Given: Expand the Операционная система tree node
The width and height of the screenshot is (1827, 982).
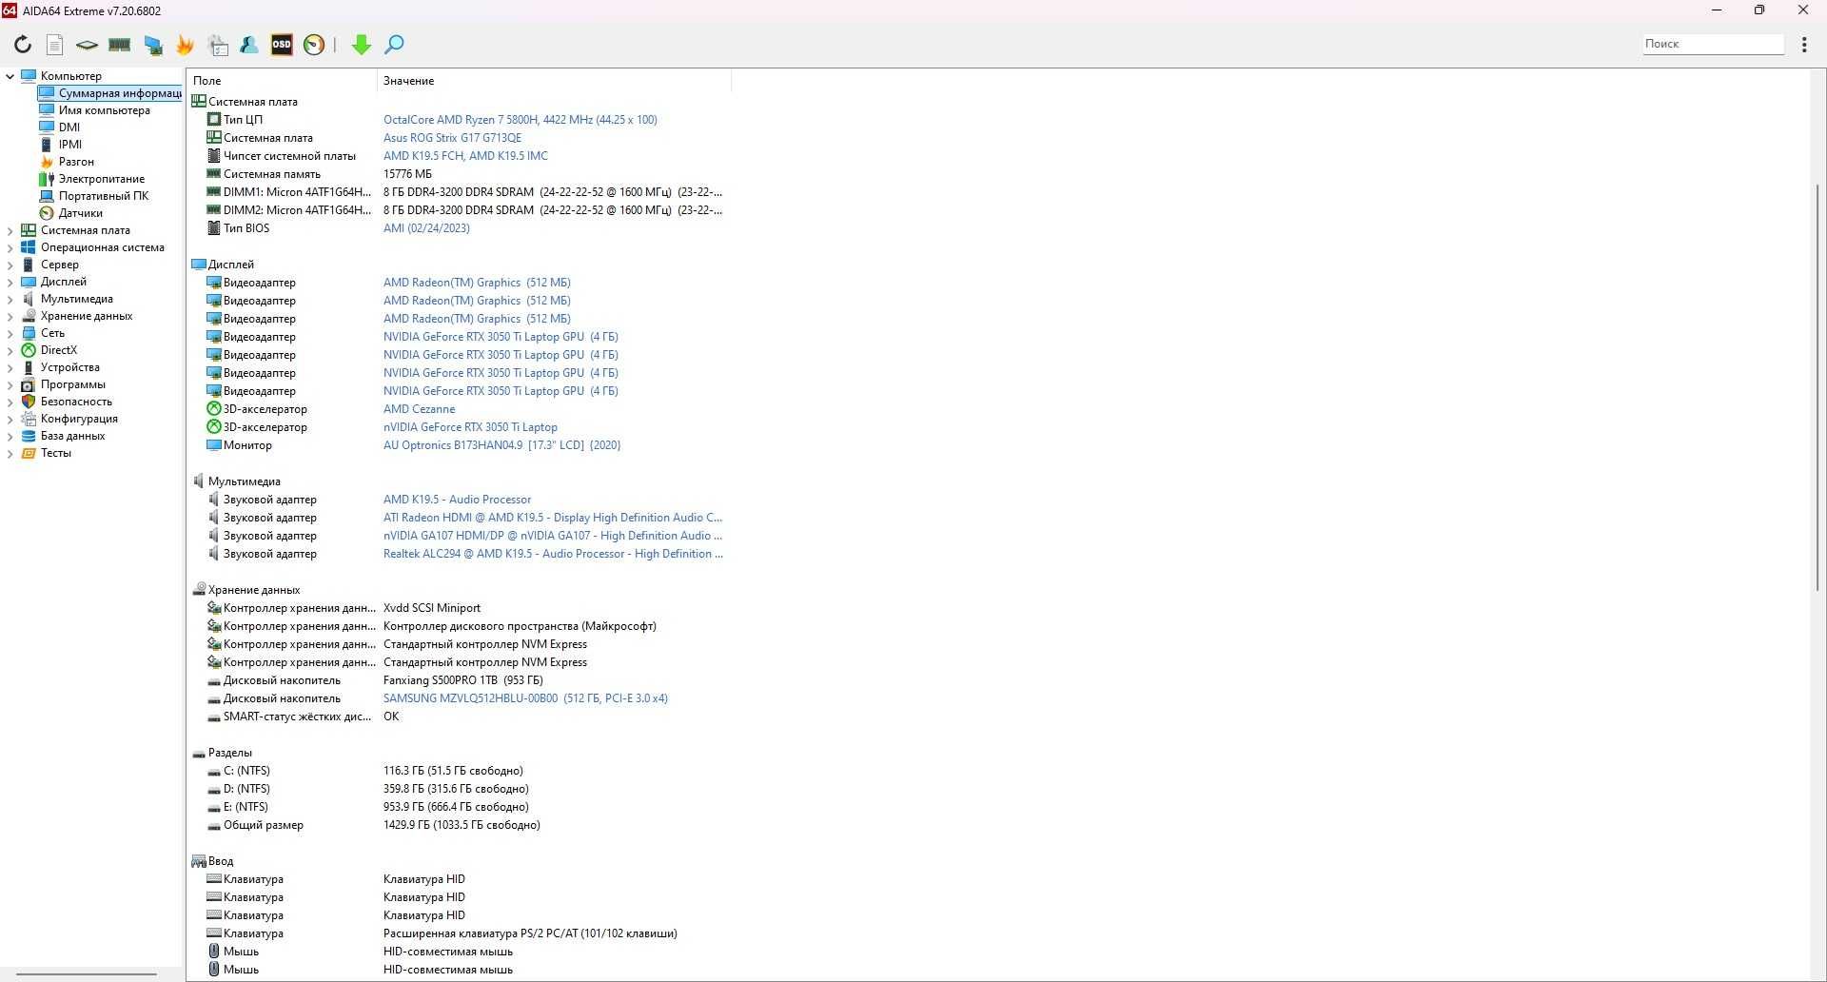Looking at the screenshot, I should click(x=10, y=247).
